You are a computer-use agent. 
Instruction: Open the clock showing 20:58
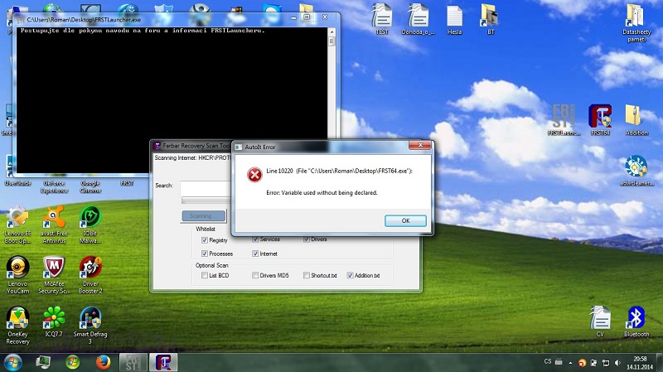click(x=640, y=363)
